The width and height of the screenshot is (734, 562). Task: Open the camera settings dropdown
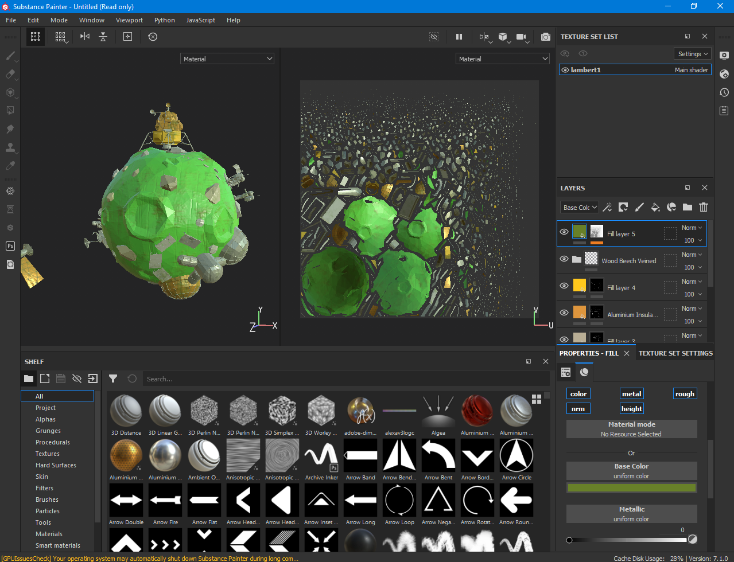pyautogui.click(x=522, y=37)
